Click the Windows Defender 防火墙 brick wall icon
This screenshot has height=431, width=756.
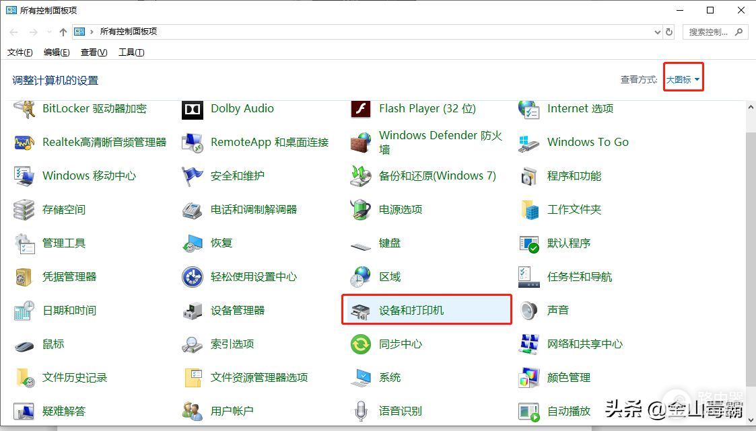coord(361,143)
